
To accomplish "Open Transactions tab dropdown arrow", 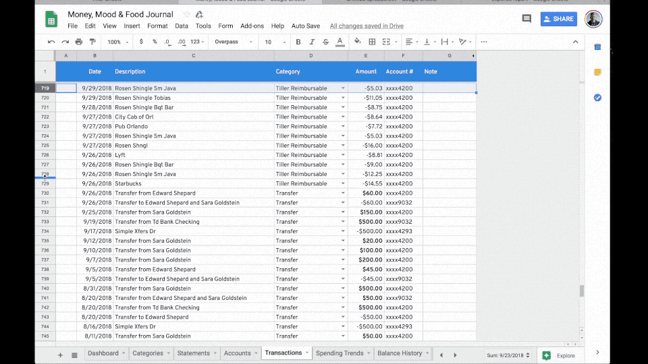I will [306, 353].
